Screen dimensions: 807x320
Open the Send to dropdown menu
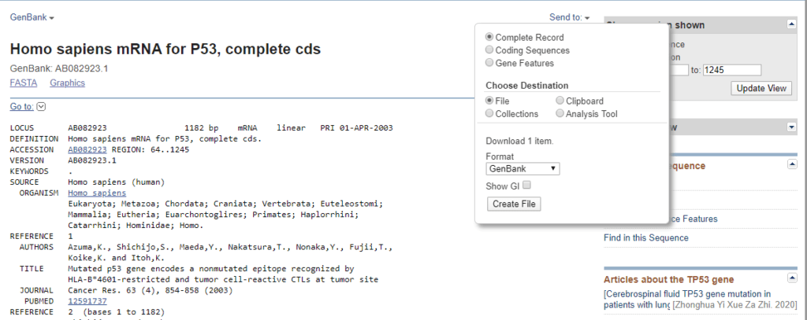570,17
